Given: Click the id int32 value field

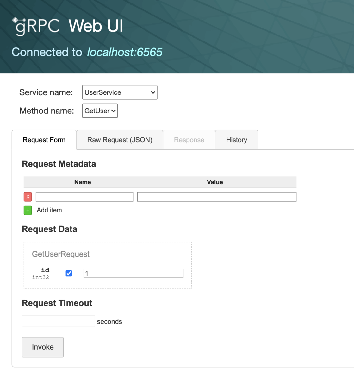Looking at the screenshot, I should [134, 273].
